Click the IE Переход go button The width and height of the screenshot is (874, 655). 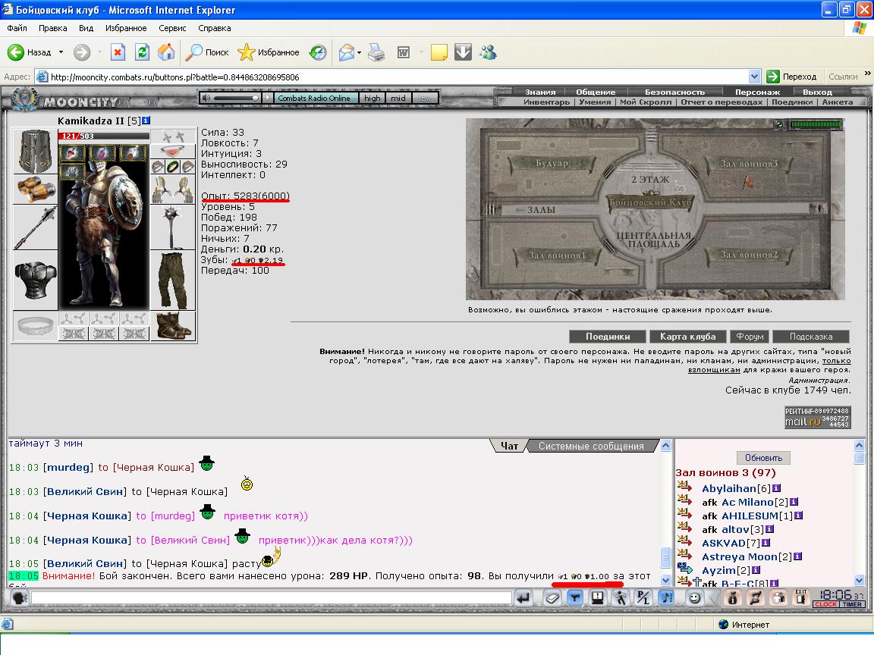(791, 77)
